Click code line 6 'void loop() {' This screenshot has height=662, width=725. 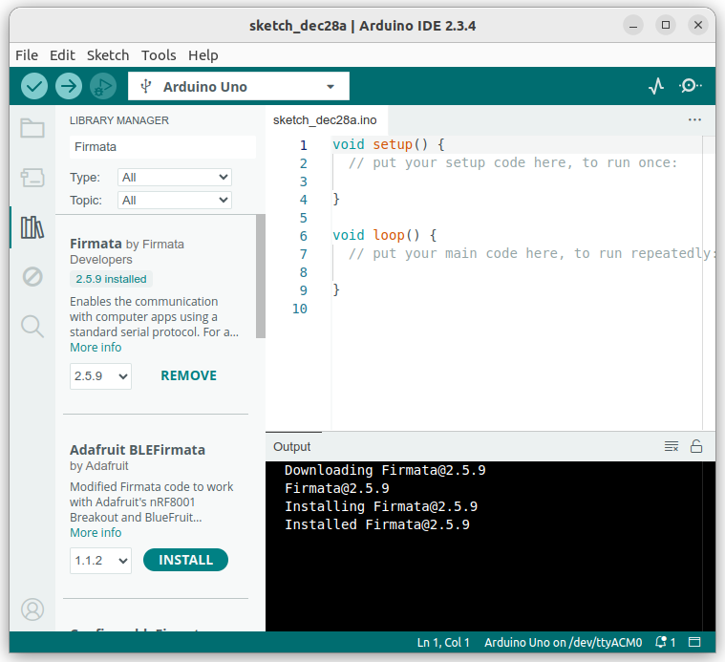385,235
